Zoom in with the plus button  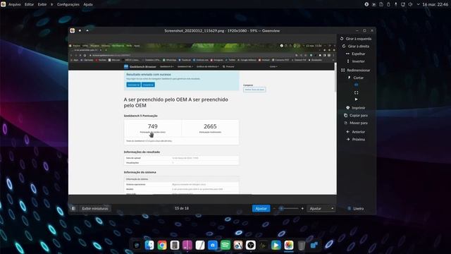(302, 208)
